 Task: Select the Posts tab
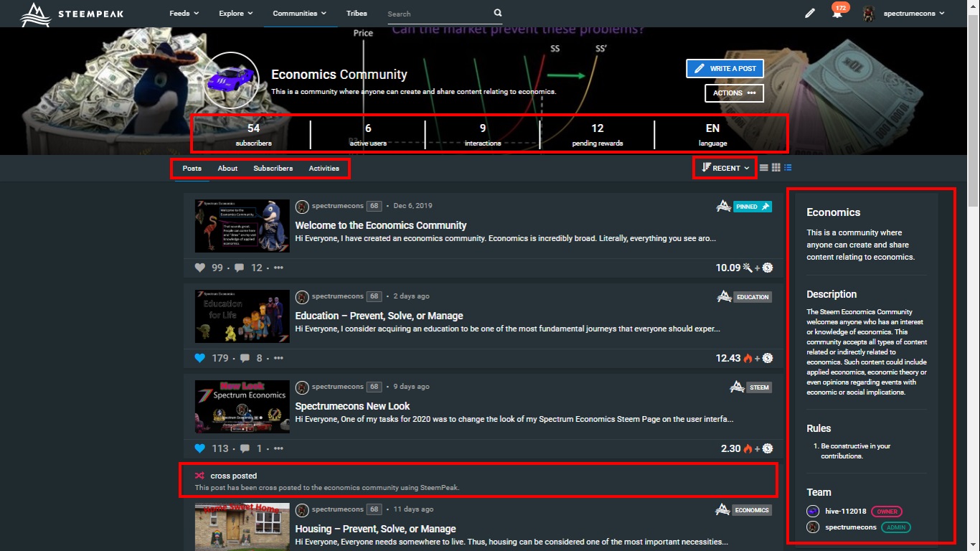click(192, 168)
